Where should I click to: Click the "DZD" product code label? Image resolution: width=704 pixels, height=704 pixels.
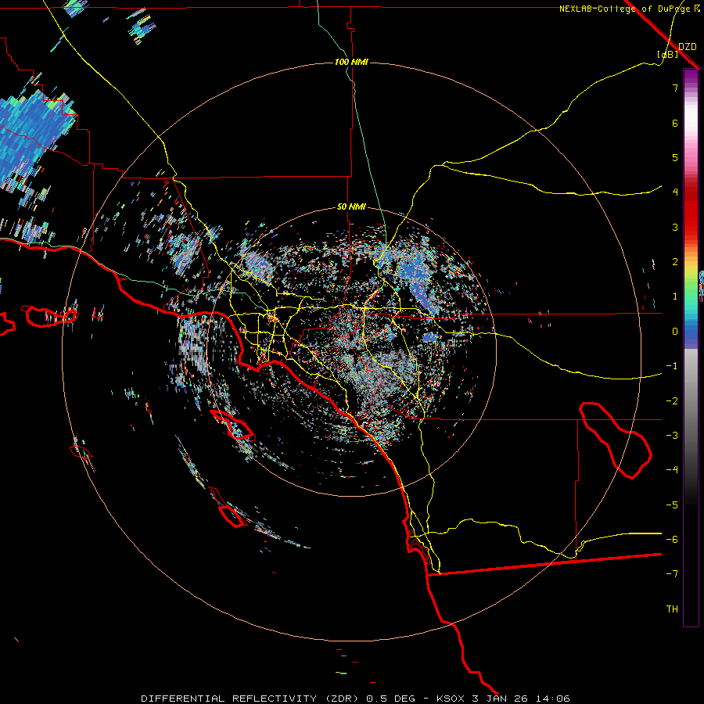(688, 46)
